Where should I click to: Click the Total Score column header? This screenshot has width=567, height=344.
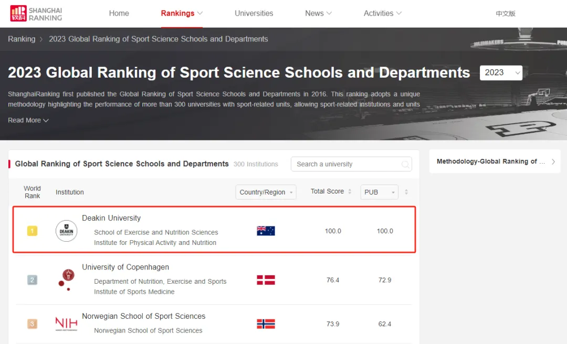pos(327,191)
